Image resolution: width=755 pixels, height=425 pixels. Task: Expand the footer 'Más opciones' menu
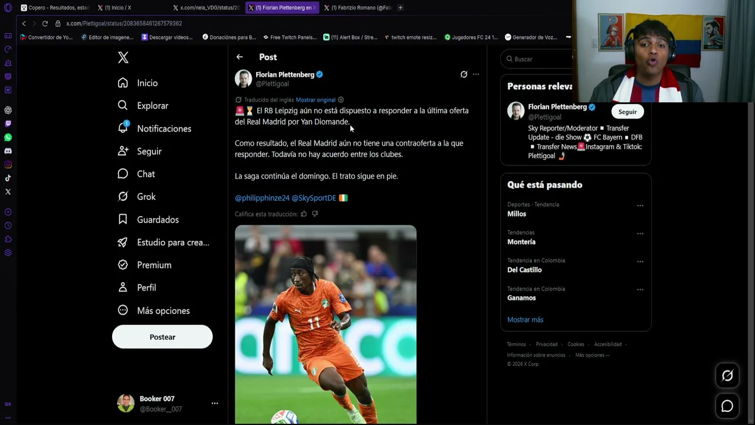click(x=592, y=355)
